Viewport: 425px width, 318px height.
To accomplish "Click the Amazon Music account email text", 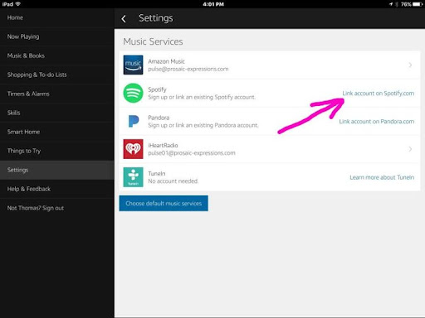I will [188, 69].
